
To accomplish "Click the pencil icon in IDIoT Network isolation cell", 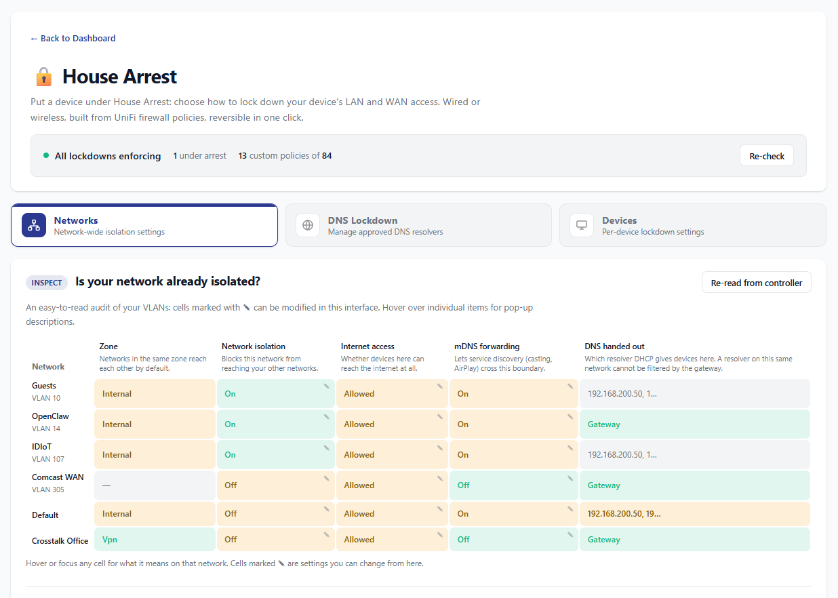I will [x=326, y=447].
